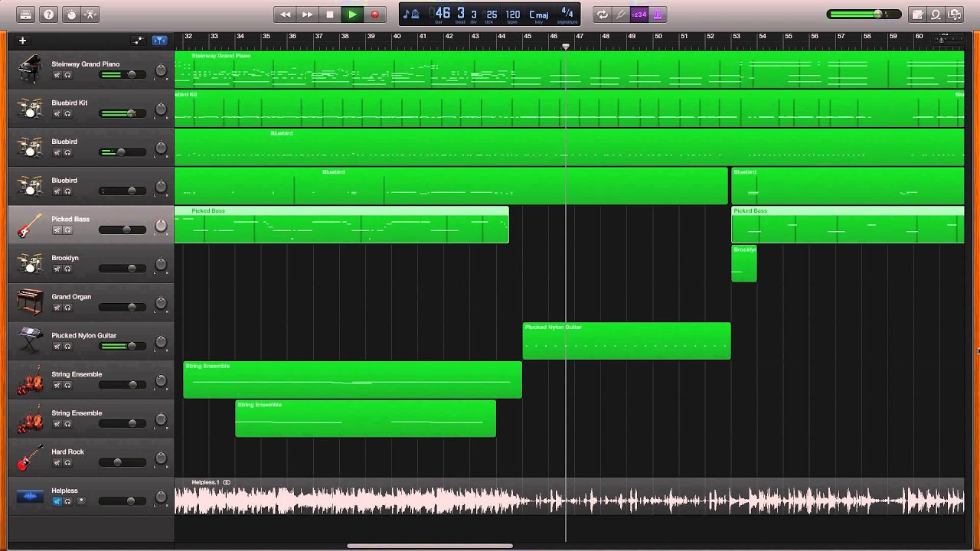Select the Helpless audio waveform track icon
Viewport: 980px width, 551px height.
click(30, 497)
